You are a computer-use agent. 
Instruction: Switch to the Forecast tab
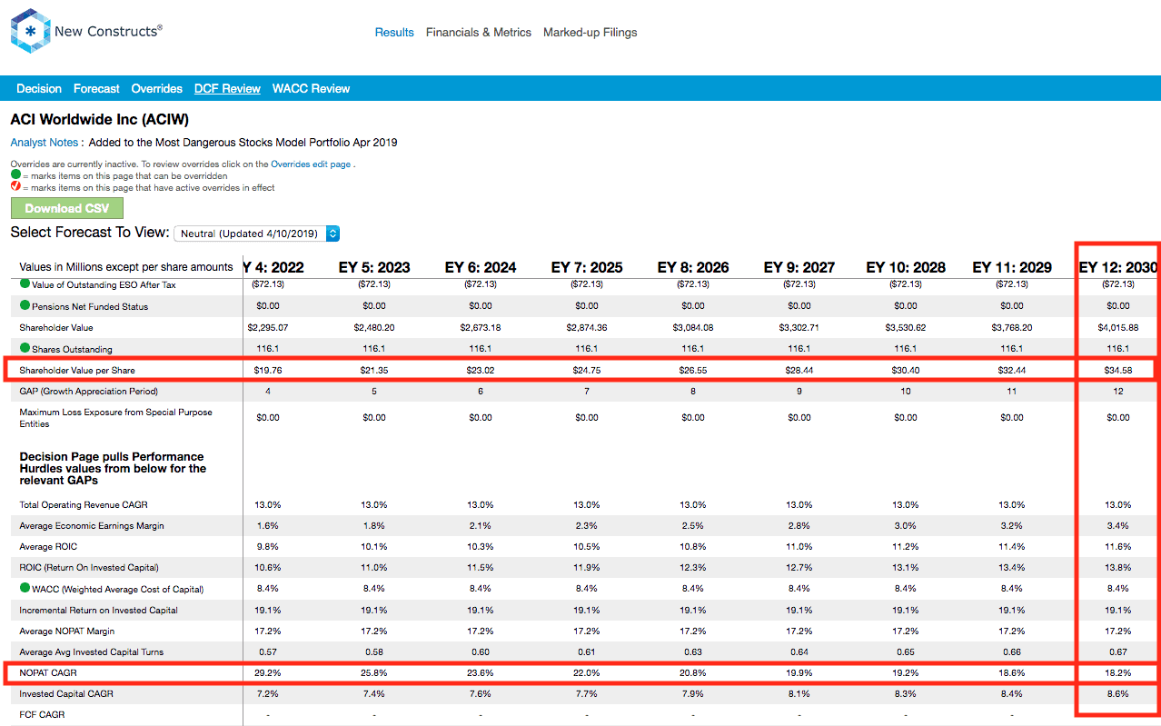coord(96,88)
